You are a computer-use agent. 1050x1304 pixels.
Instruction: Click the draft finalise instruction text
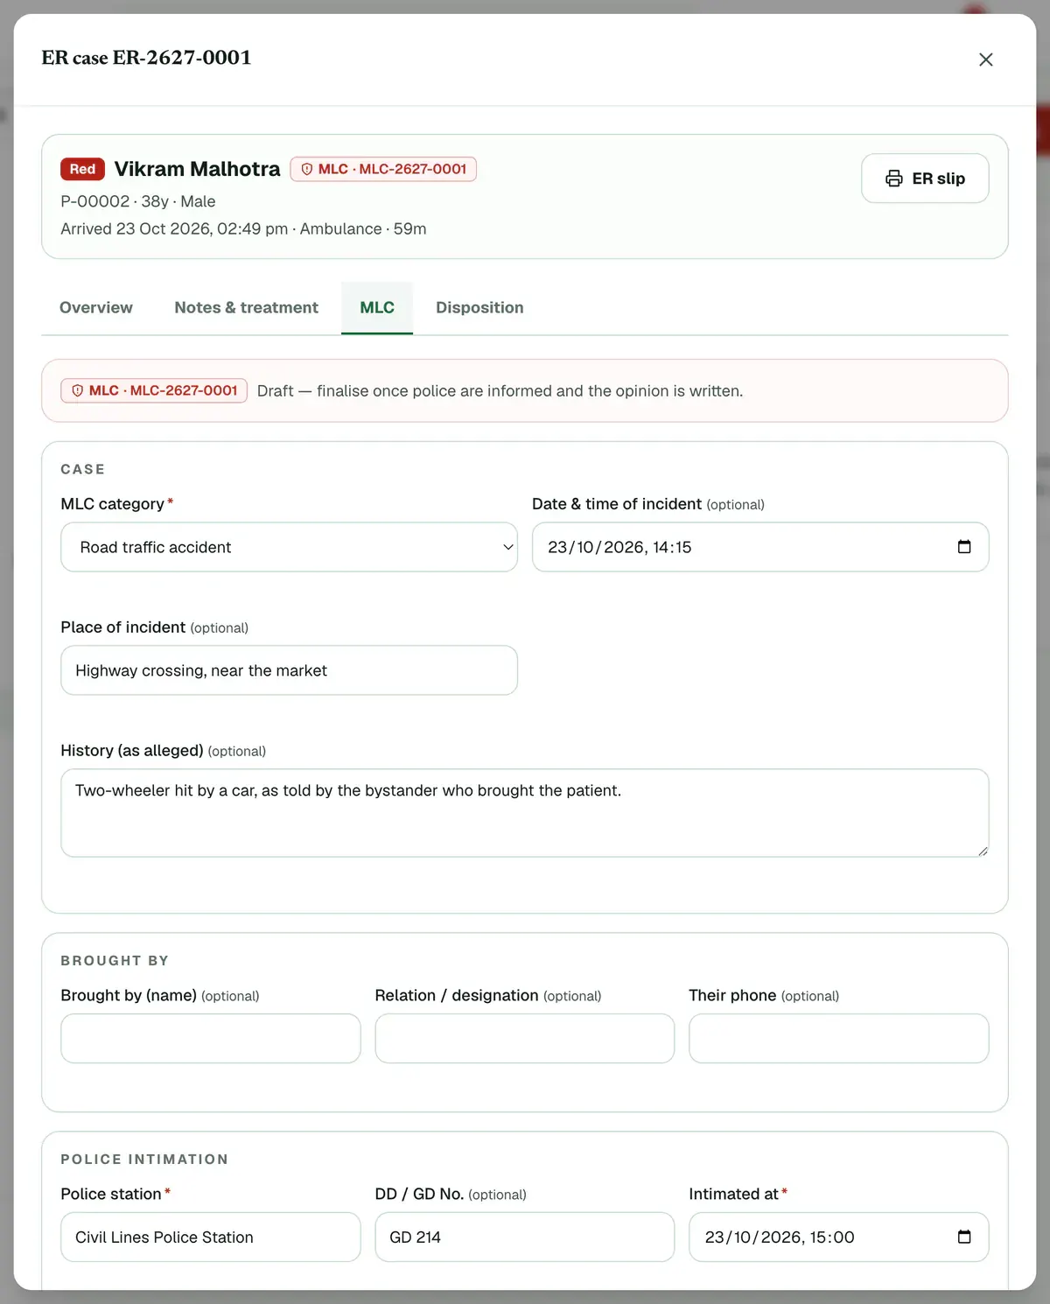click(500, 391)
